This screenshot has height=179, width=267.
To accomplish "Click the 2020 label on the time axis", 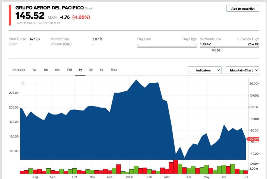I will (129, 177).
